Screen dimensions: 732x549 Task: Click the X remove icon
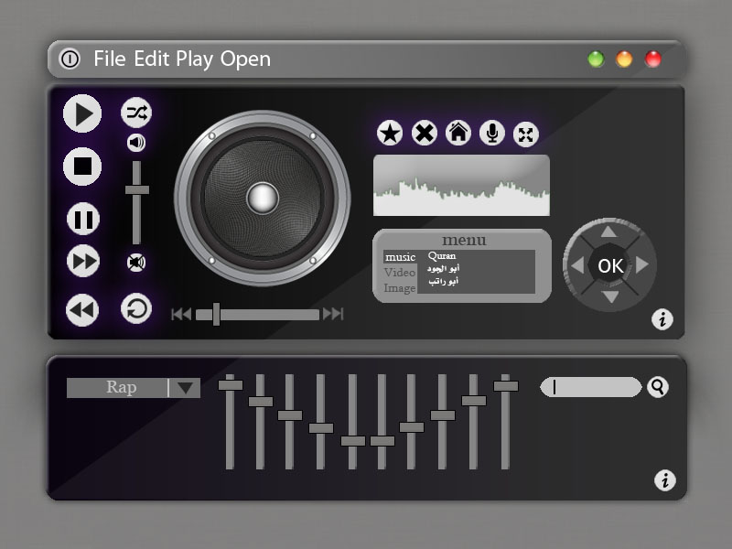click(x=425, y=133)
